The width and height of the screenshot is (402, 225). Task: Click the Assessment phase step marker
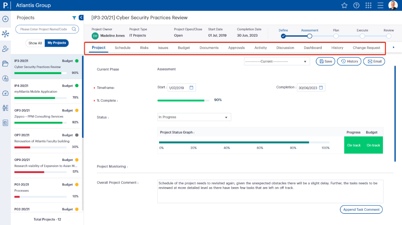click(x=310, y=36)
